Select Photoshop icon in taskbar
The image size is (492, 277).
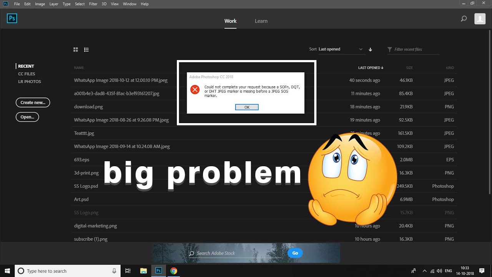[158, 271]
